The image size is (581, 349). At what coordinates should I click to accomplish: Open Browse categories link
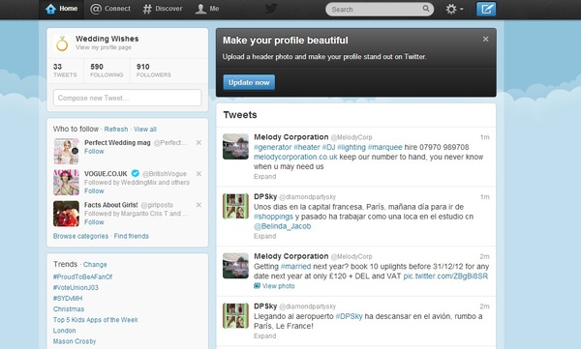pyautogui.click(x=80, y=236)
